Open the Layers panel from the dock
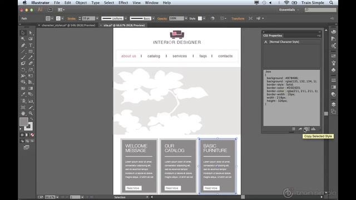Screen dimensions: 356x200 (333, 104)
